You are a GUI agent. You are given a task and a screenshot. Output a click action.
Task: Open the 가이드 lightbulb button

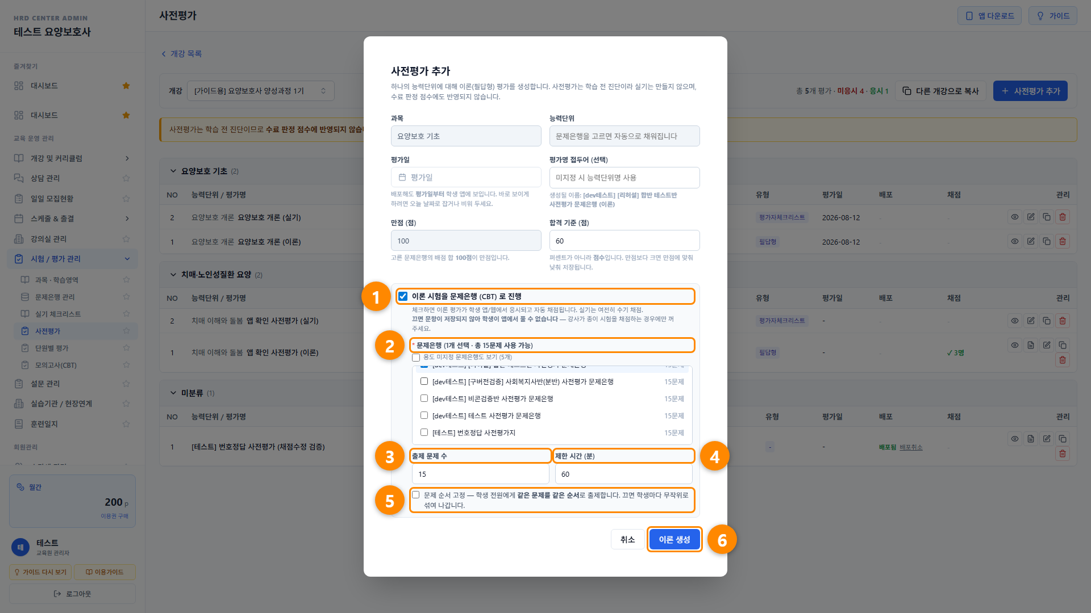click(x=1052, y=16)
